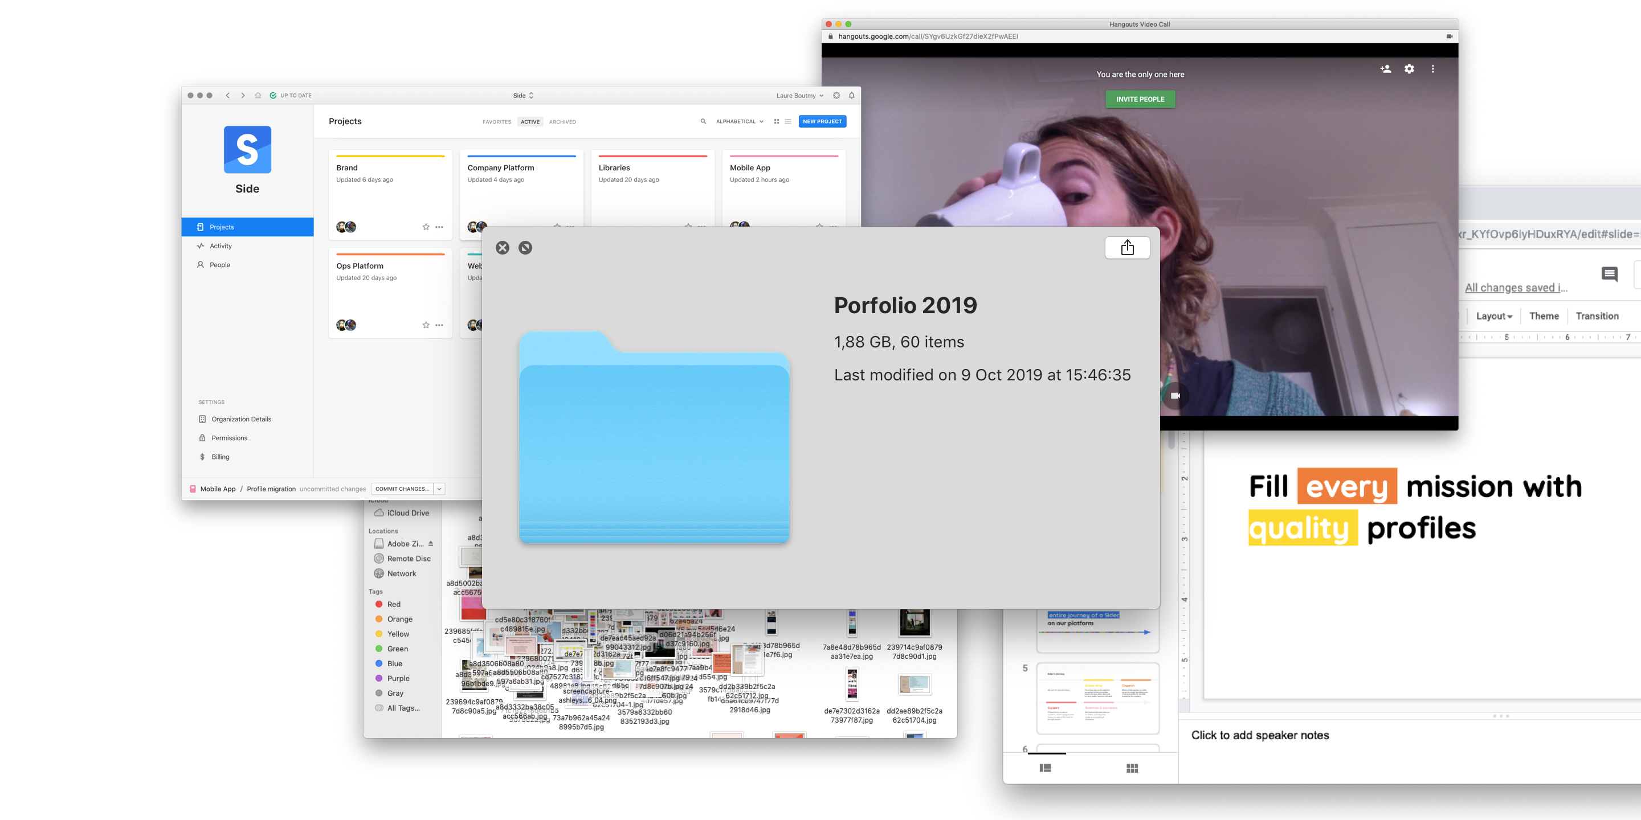Open Hangouts more options menu

tap(1432, 69)
